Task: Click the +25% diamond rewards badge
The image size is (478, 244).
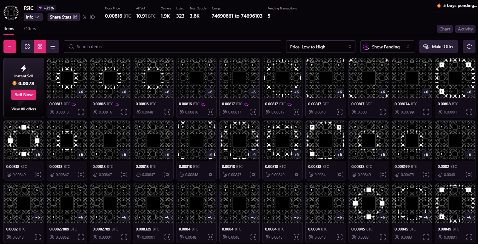Action: click(46, 8)
